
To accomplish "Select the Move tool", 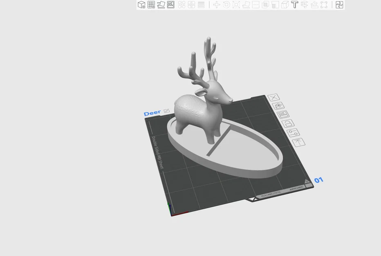I will coord(217,5).
